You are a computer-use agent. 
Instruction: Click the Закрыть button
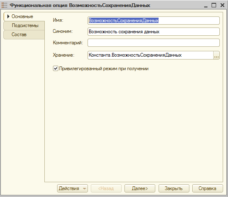tap(174, 188)
